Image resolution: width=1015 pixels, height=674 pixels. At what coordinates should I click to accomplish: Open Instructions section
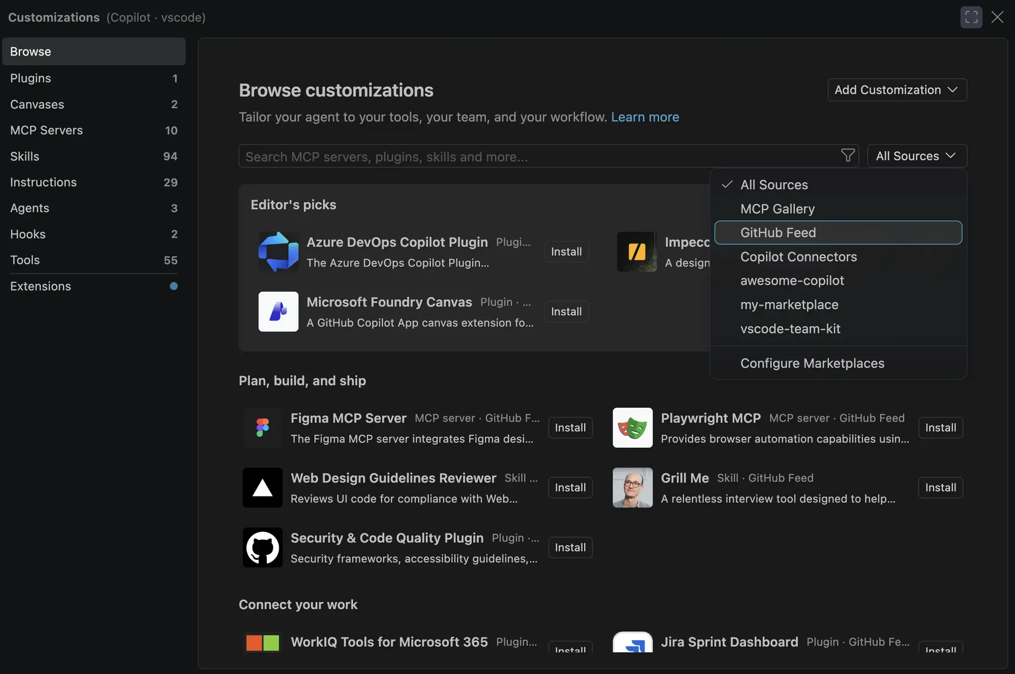pos(94,182)
